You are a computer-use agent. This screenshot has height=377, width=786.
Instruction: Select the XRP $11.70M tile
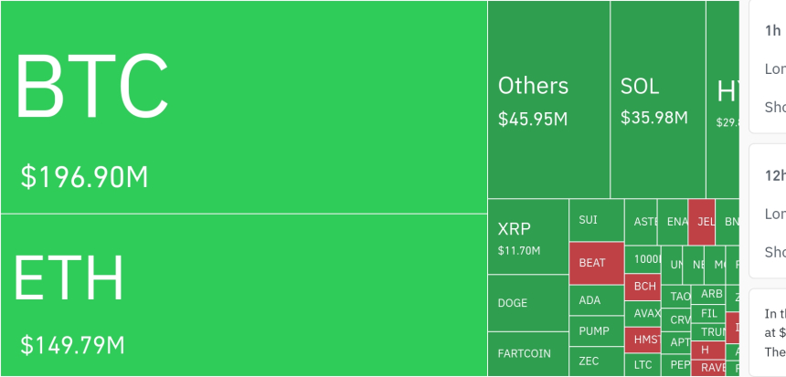click(527, 236)
